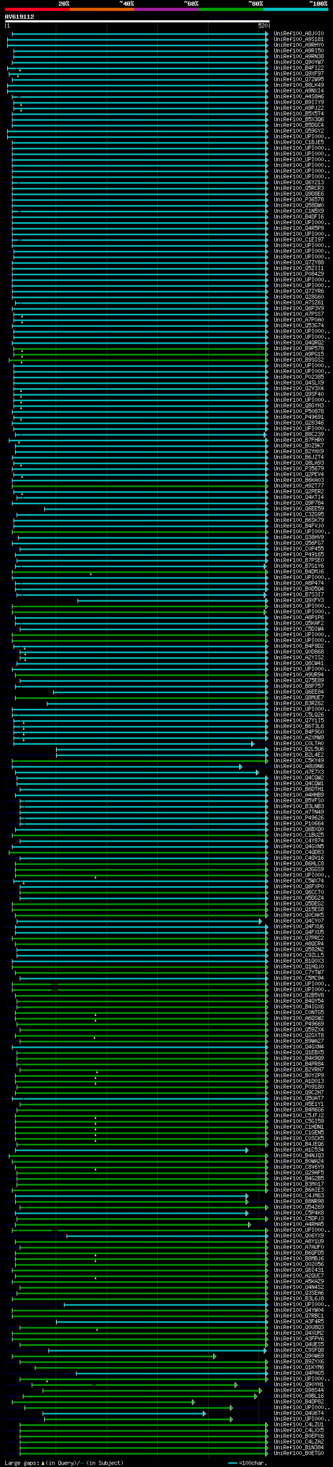Select the UniRef100_C1BU25 label
Screen dimensions: 333x1467
click(x=299, y=834)
